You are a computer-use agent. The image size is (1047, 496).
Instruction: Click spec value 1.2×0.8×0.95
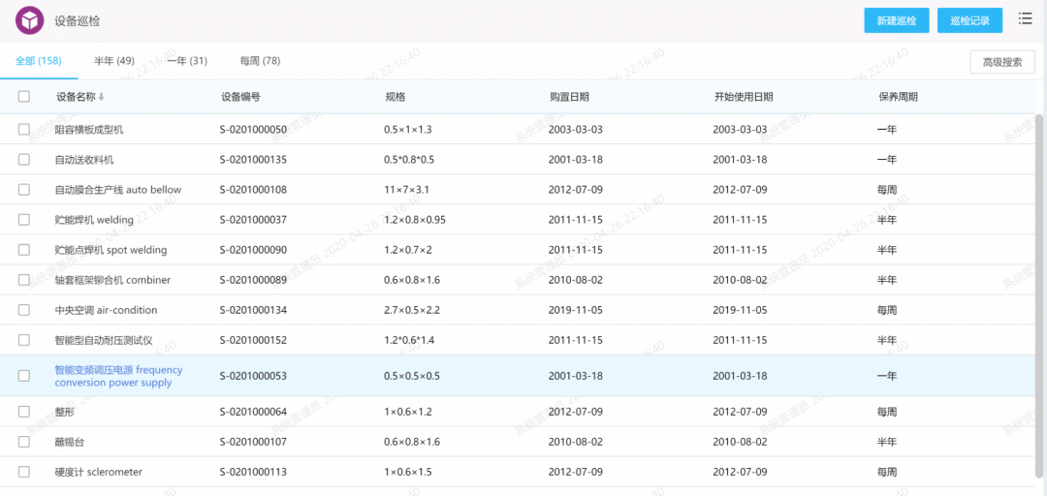point(415,220)
